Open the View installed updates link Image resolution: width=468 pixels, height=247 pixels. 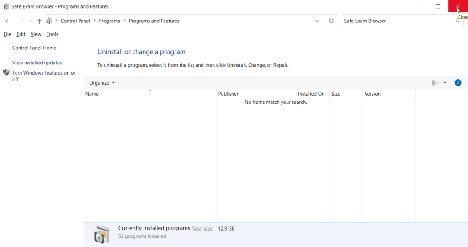(x=37, y=63)
